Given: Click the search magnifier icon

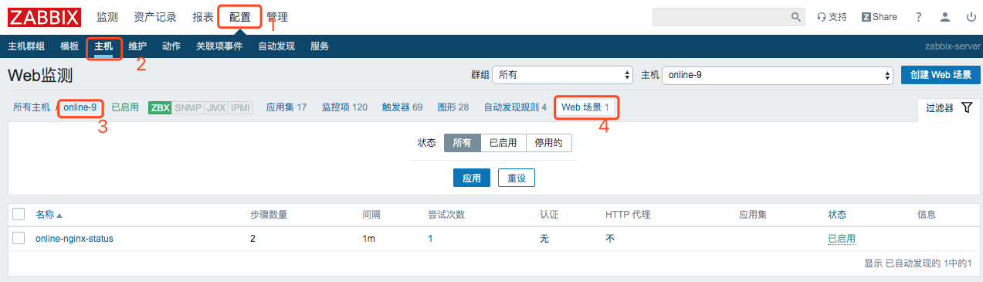Looking at the screenshot, I should click(796, 17).
